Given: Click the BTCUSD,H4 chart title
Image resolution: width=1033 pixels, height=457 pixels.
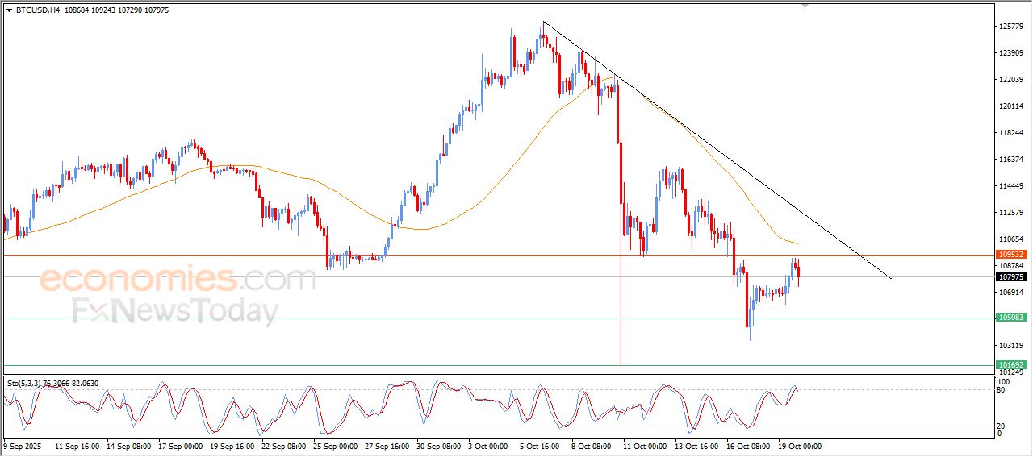Looking at the screenshot, I should point(36,10).
